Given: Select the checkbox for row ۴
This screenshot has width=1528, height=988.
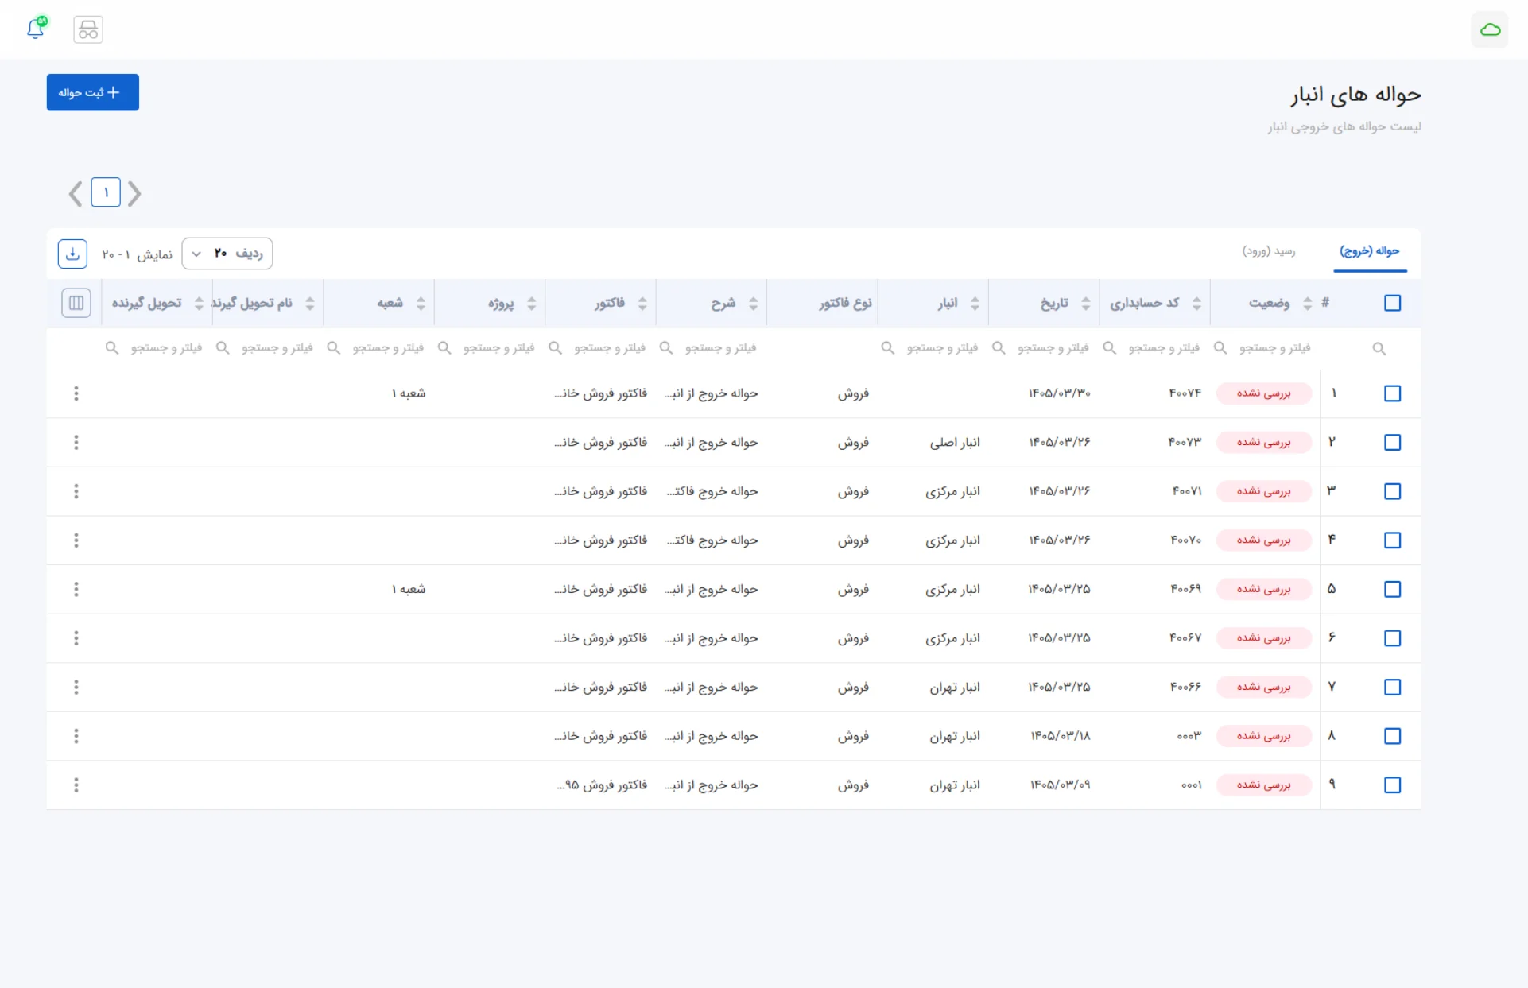Looking at the screenshot, I should (1393, 540).
